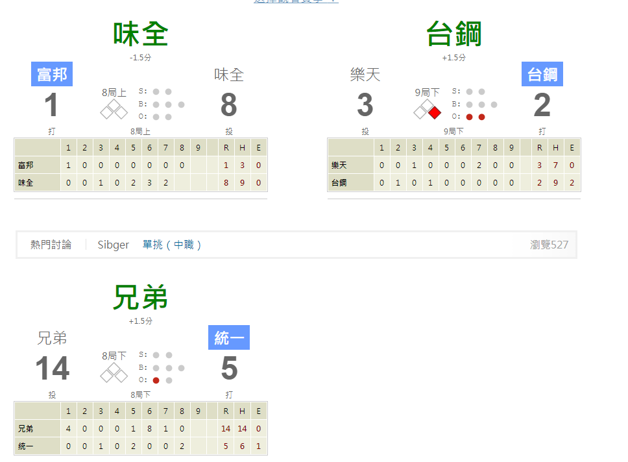Click 台鋼's errors total of 2
The height and width of the screenshot is (462, 628).
pos(572,183)
